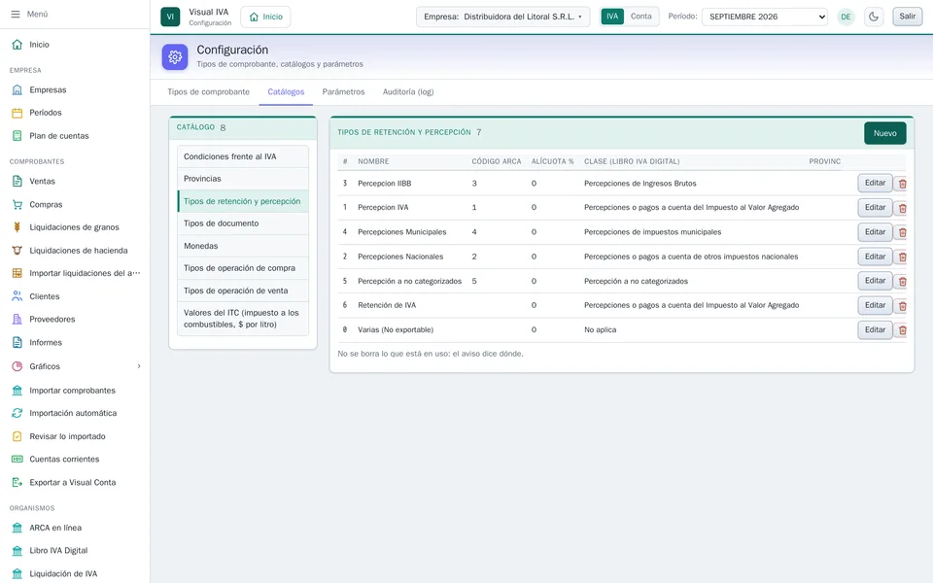Toggle dark mode moon icon
Screen dimensions: 933x583
[874, 17]
